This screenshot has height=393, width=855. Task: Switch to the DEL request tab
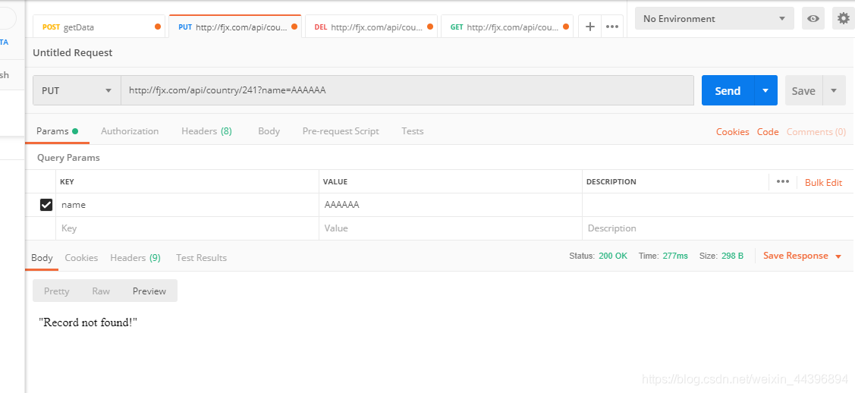tap(371, 27)
